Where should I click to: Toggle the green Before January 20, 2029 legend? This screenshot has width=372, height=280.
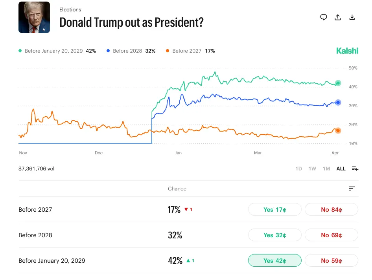pos(57,51)
